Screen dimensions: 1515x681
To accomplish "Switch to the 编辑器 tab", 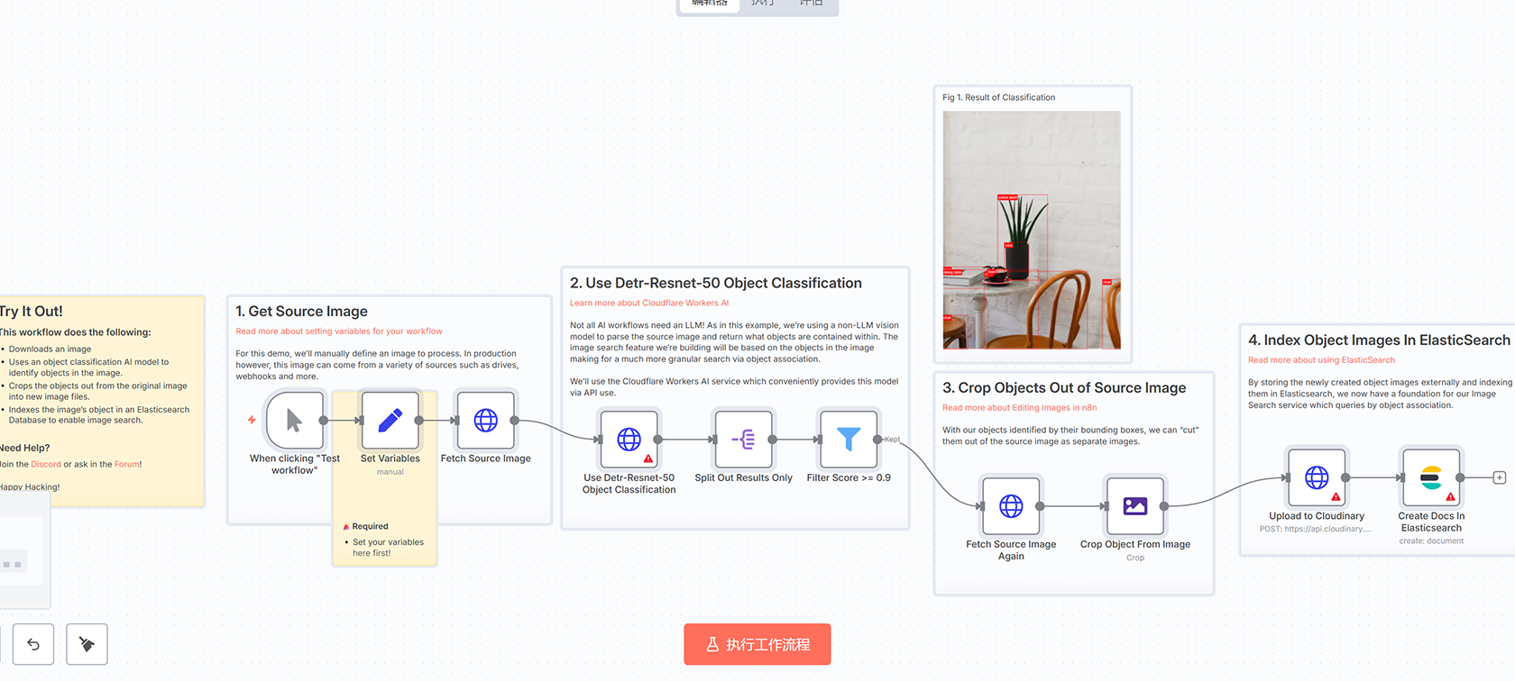I will coord(709,5).
